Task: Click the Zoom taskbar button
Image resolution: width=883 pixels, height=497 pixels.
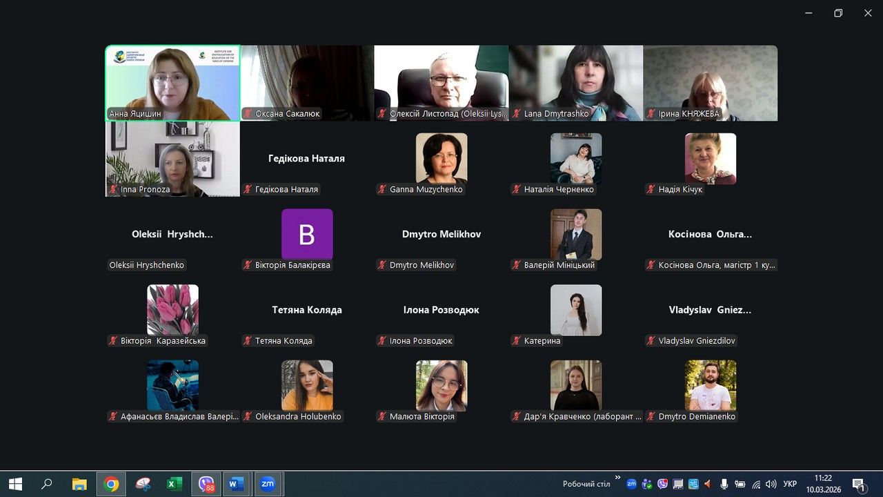Action: [268, 484]
